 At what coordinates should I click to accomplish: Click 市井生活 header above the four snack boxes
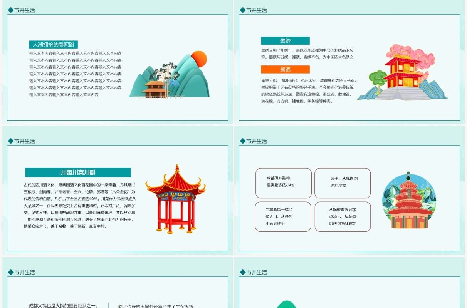254,141
